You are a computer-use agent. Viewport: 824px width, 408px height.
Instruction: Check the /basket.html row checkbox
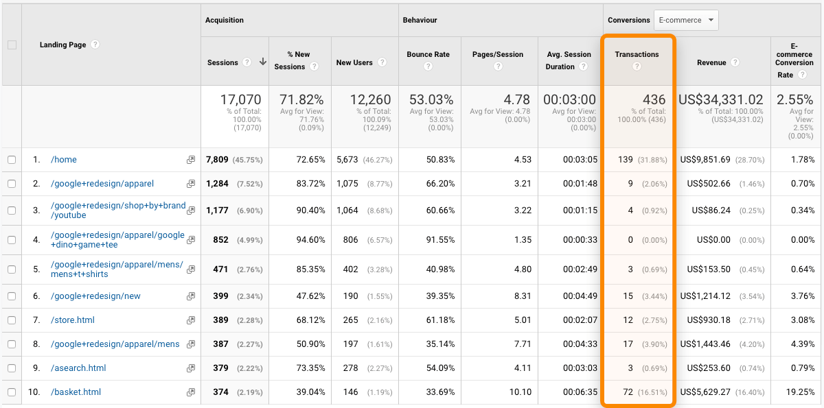11,391
